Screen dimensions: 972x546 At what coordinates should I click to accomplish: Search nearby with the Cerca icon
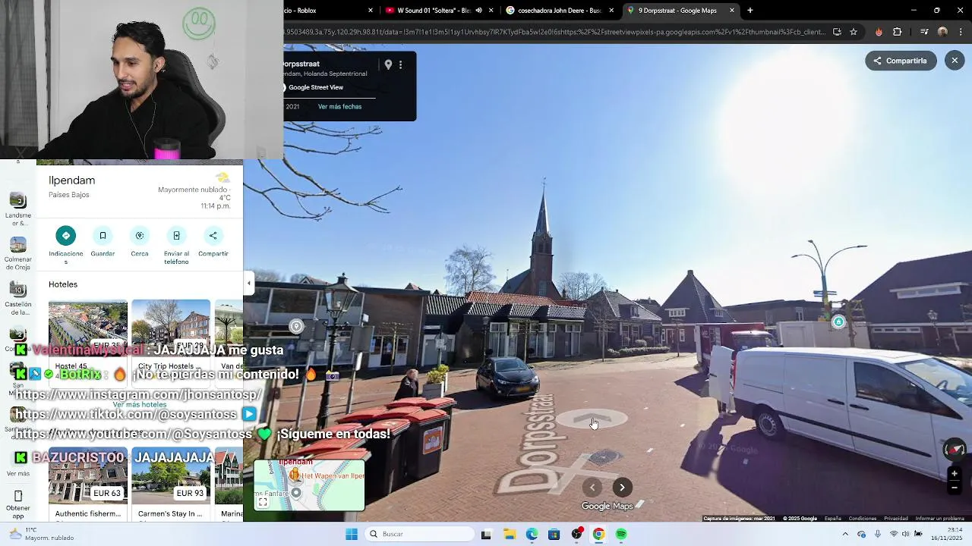(140, 236)
